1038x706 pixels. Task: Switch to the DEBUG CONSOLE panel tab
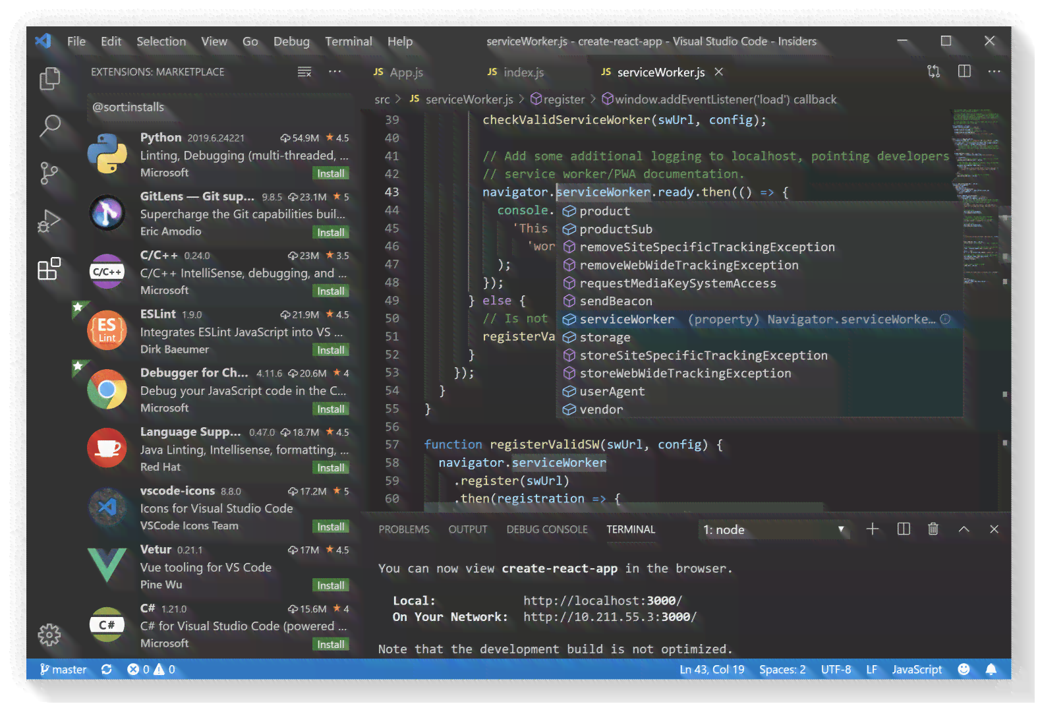547,530
